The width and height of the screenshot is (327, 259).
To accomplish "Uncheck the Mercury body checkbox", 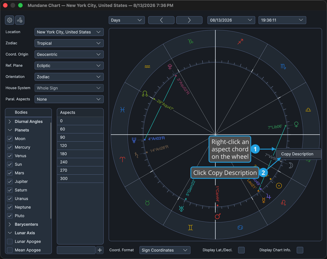I will (x=10, y=147).
